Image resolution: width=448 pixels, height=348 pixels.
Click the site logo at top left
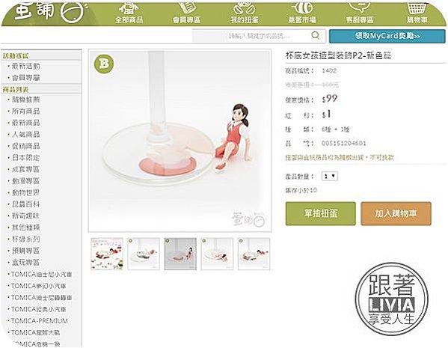[49, 13]
